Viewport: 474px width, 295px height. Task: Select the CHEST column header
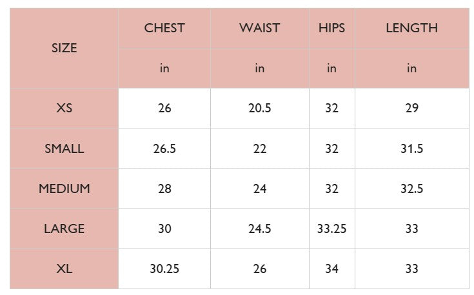[x=164, y=28]
